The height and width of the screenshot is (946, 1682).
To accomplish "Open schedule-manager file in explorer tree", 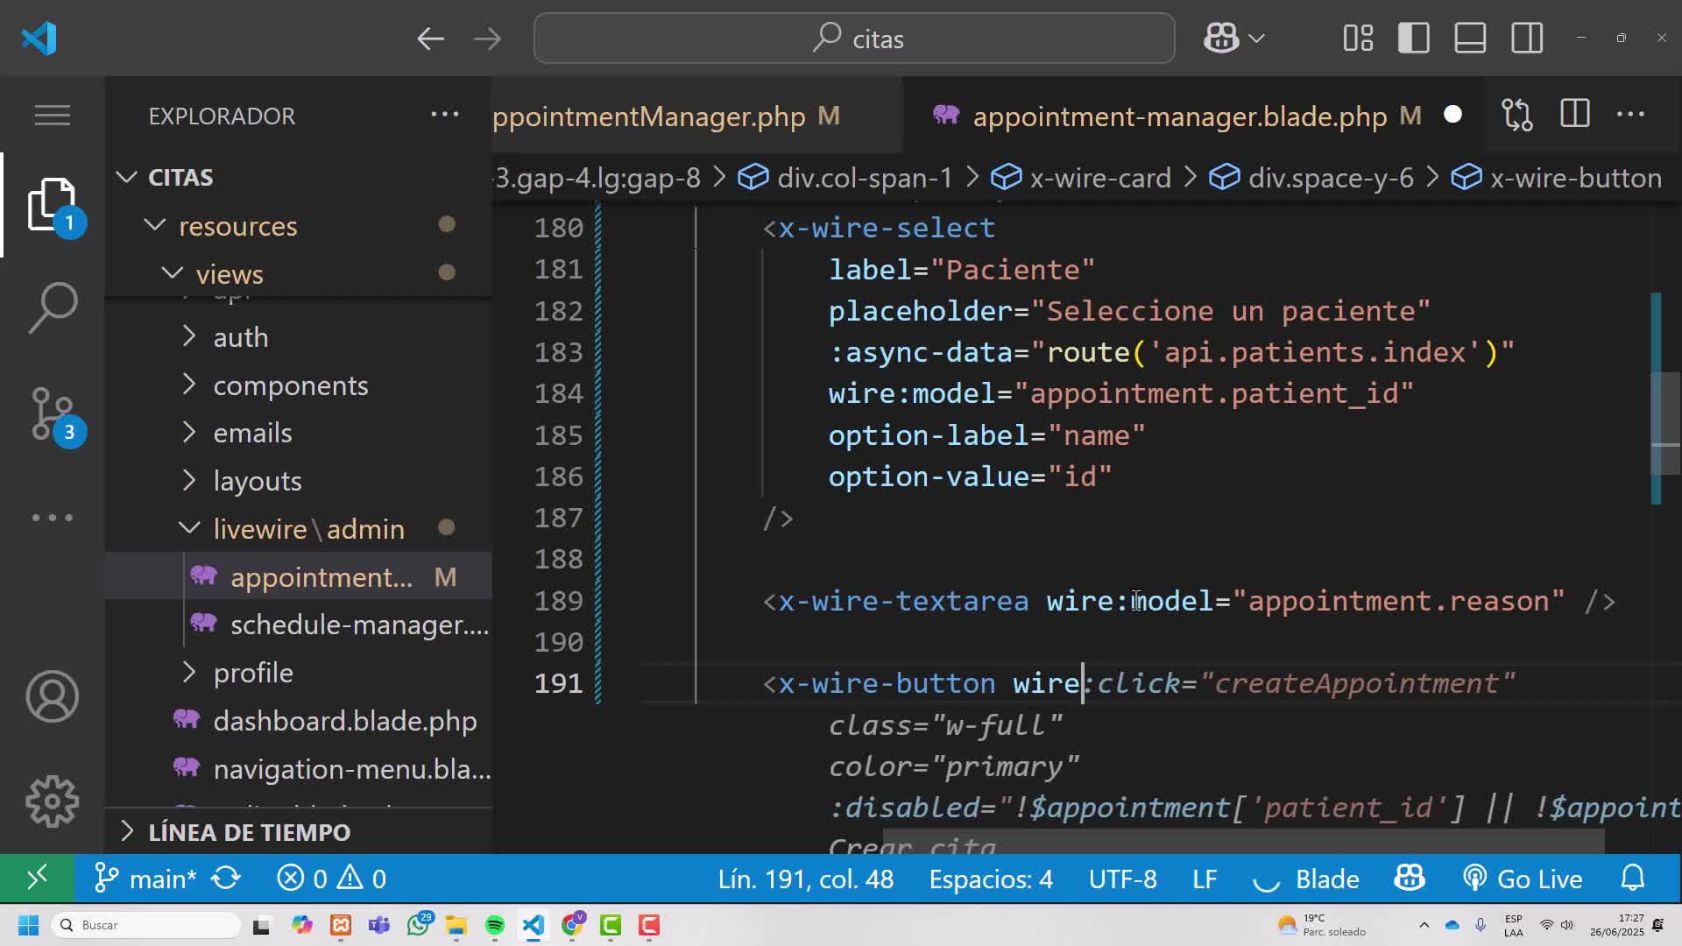I will click(298, 625).
